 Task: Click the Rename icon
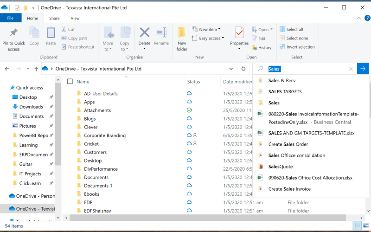161,32
